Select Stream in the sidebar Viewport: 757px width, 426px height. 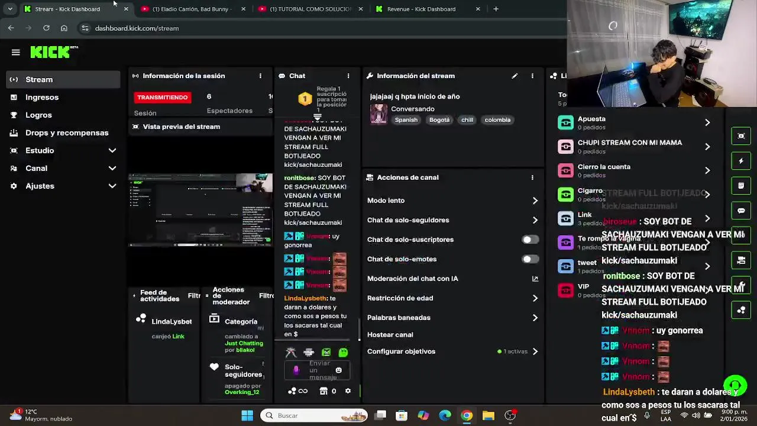[x=63, y=79]
